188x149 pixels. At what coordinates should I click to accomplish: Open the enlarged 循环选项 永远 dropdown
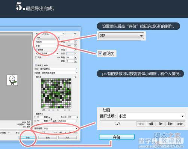(x=151, y=116)
